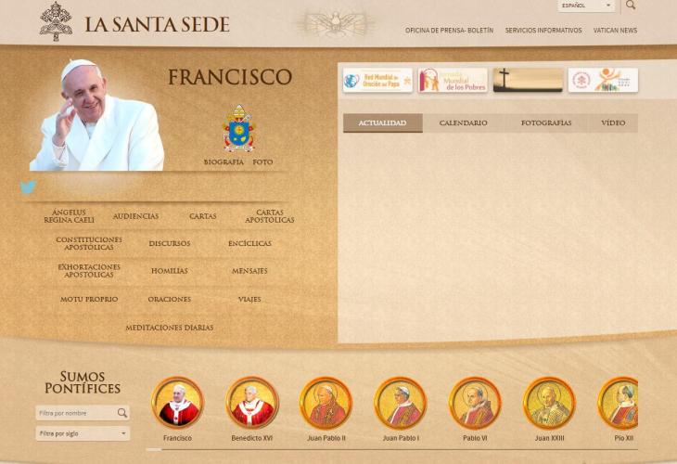Switch to the Calendario tab
The image size is (677, 464).
tap(463, 123)
